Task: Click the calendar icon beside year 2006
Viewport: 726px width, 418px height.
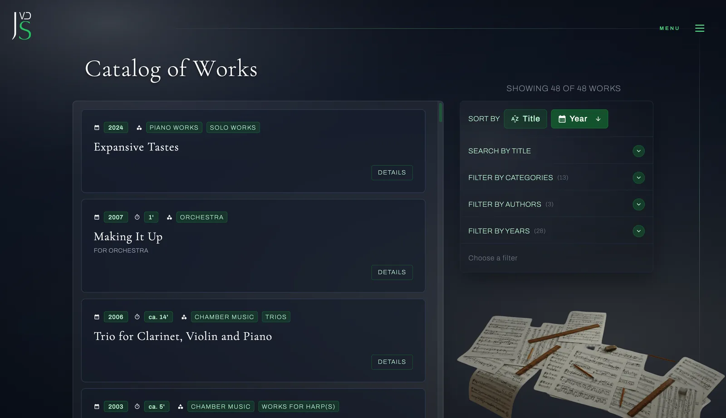Action: tap(97, 317)
